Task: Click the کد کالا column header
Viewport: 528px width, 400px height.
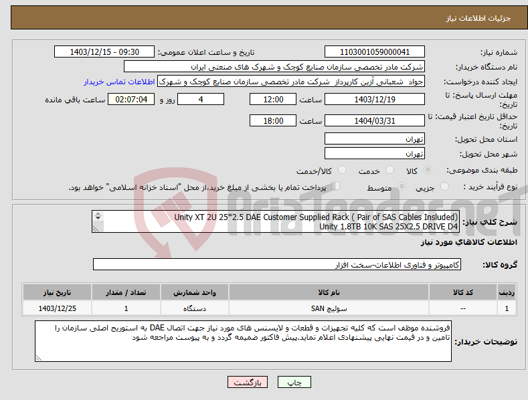Action: (x=463, y=292)
